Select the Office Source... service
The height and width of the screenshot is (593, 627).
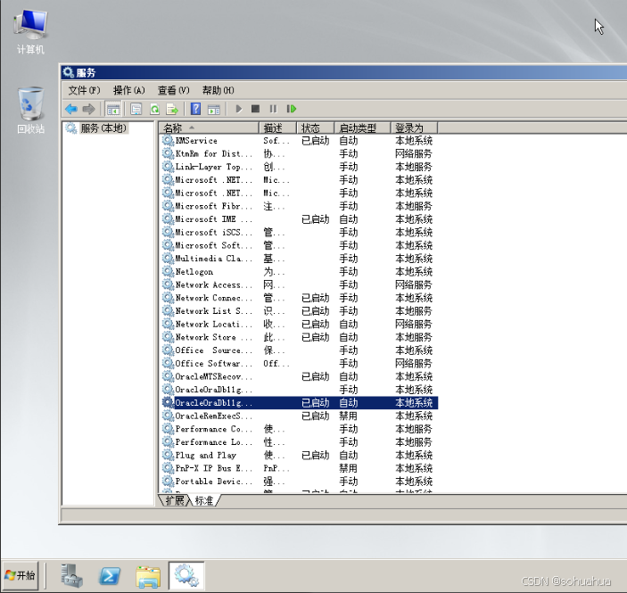300,350
